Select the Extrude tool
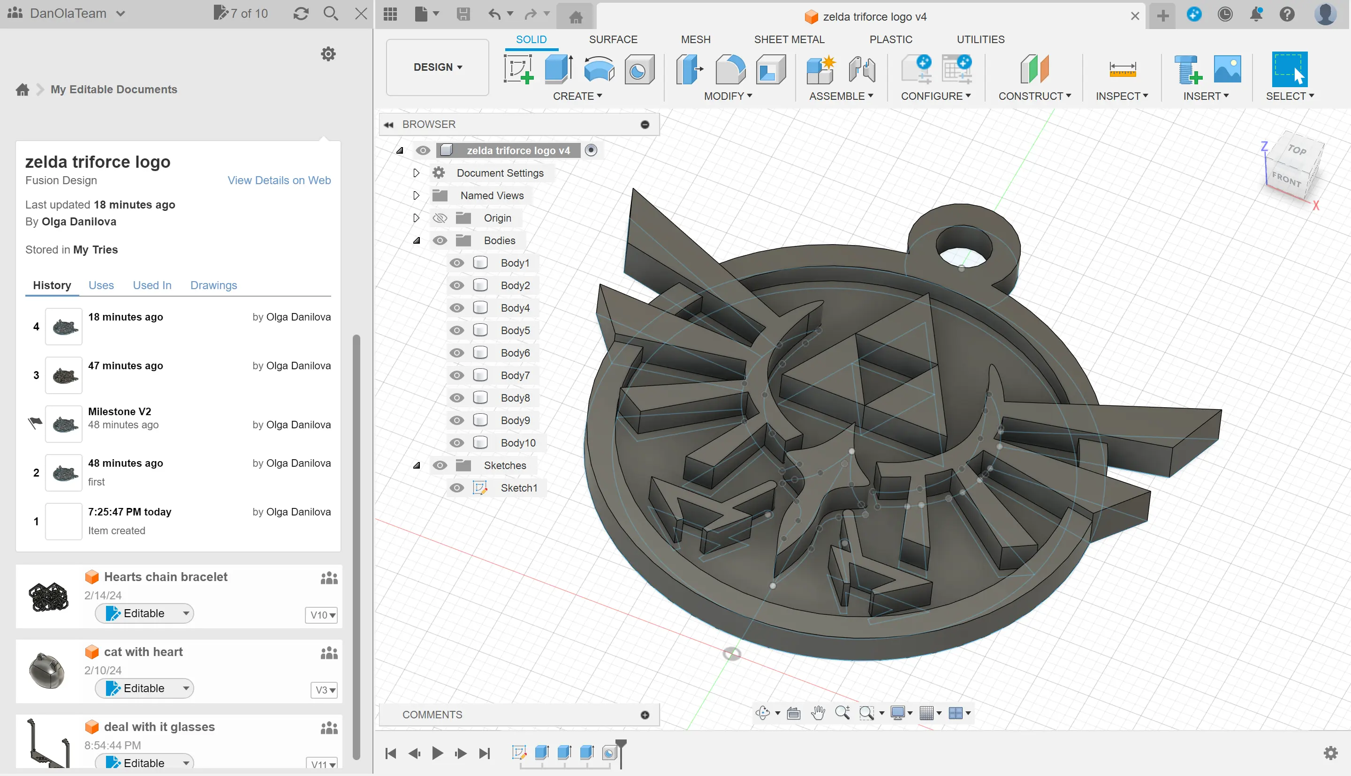 (x=558, y=69)
